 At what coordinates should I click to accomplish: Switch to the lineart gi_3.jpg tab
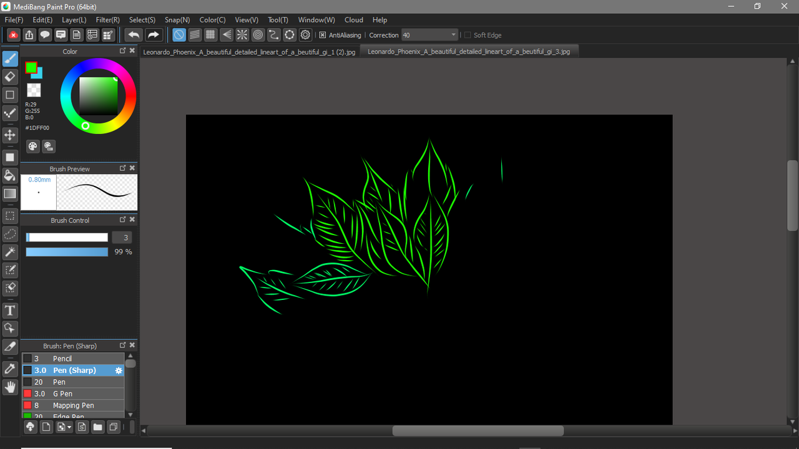469,52
